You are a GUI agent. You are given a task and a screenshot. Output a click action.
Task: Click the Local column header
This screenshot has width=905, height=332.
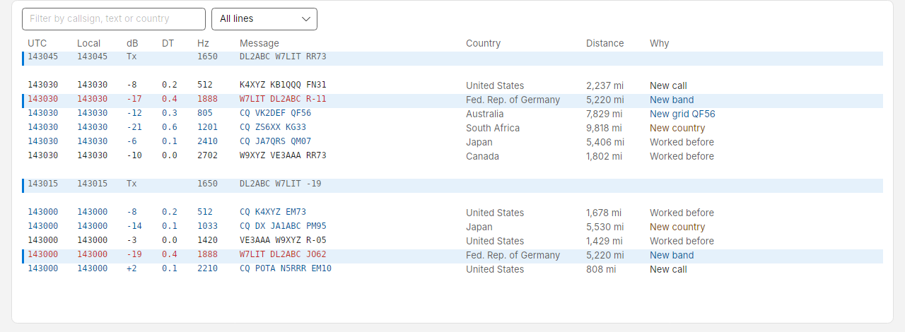(89, 43)
